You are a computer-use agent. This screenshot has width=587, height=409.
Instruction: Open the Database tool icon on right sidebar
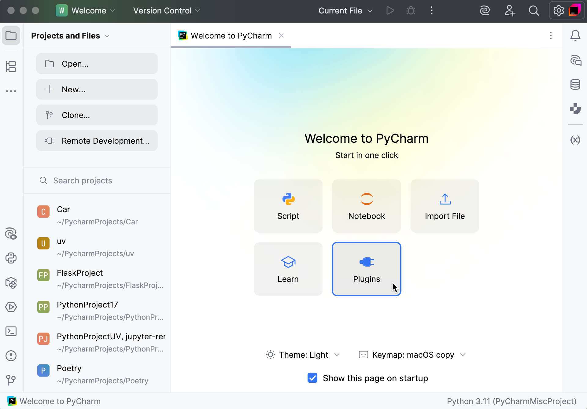[x=576, y=85]
